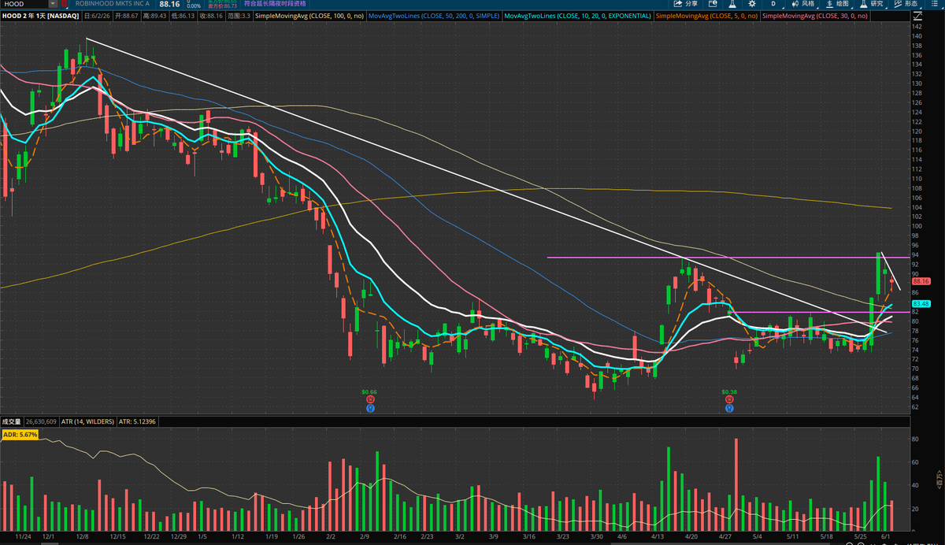This screenshot has width=945, height=545.
Task: Click the 成交量 volume study label
Action: pos(12,421)
